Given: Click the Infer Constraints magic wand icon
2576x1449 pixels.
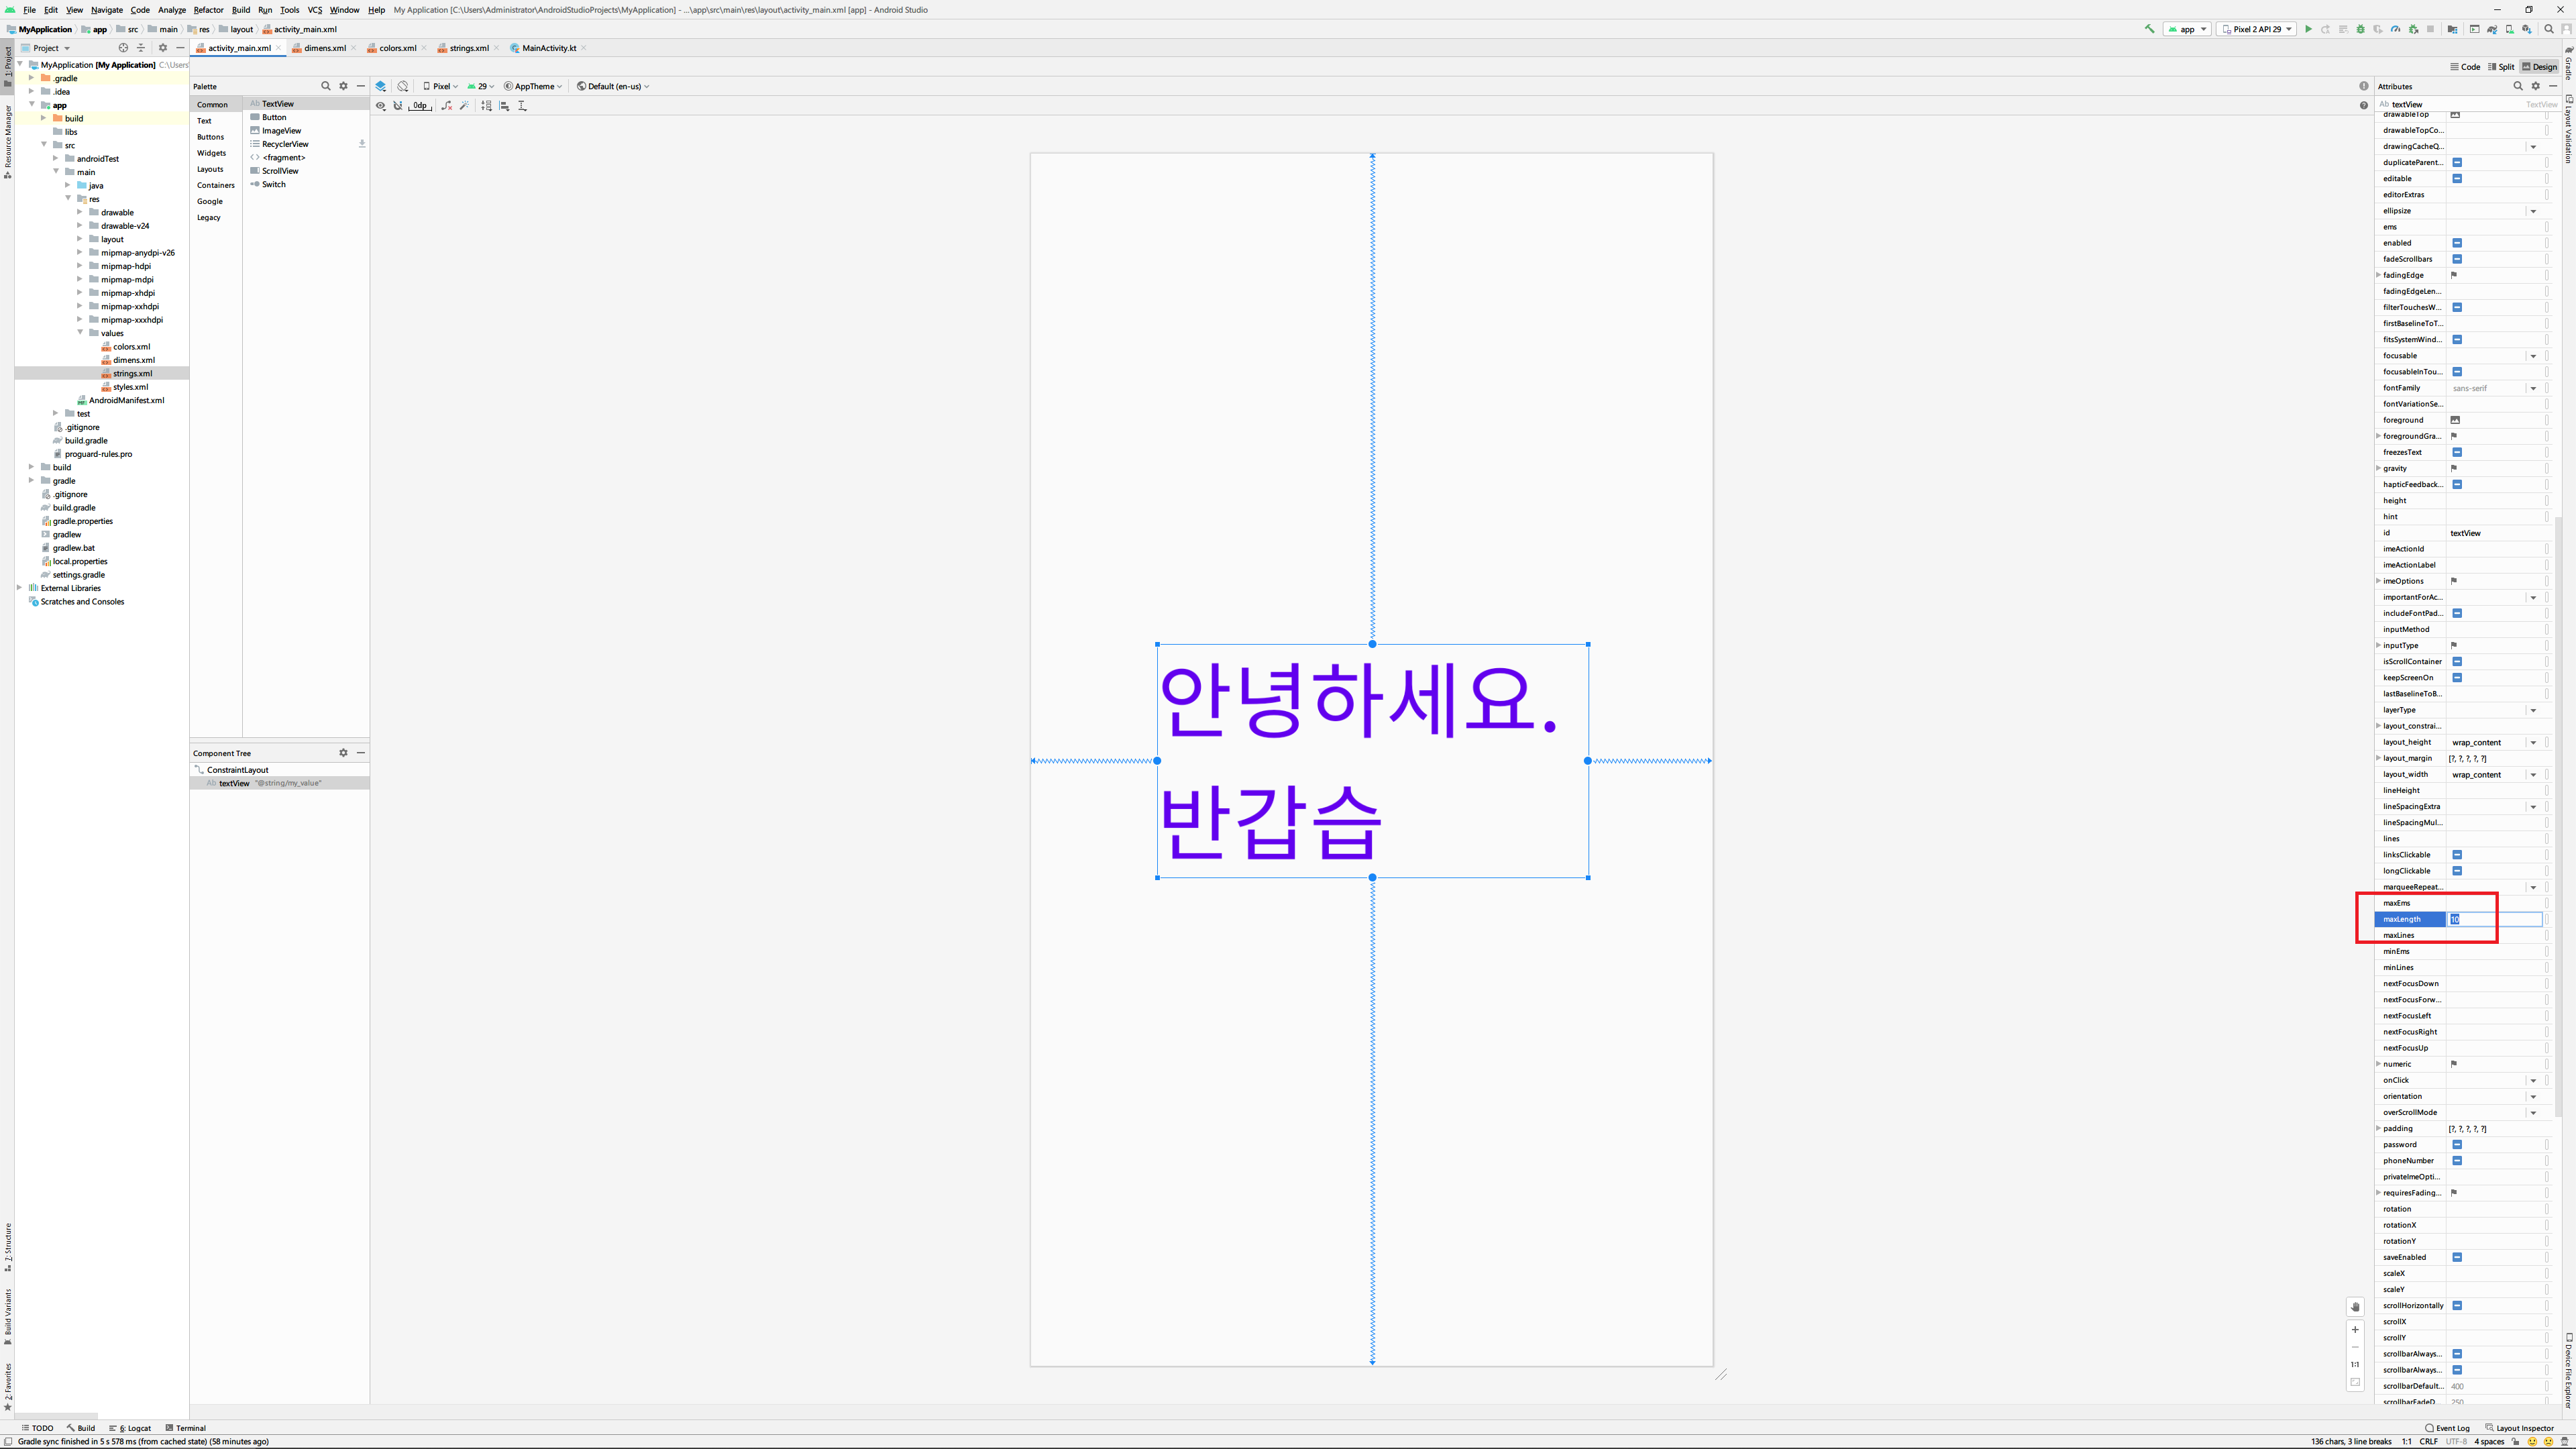Looking at the screenshot, I should coord(464,106).
